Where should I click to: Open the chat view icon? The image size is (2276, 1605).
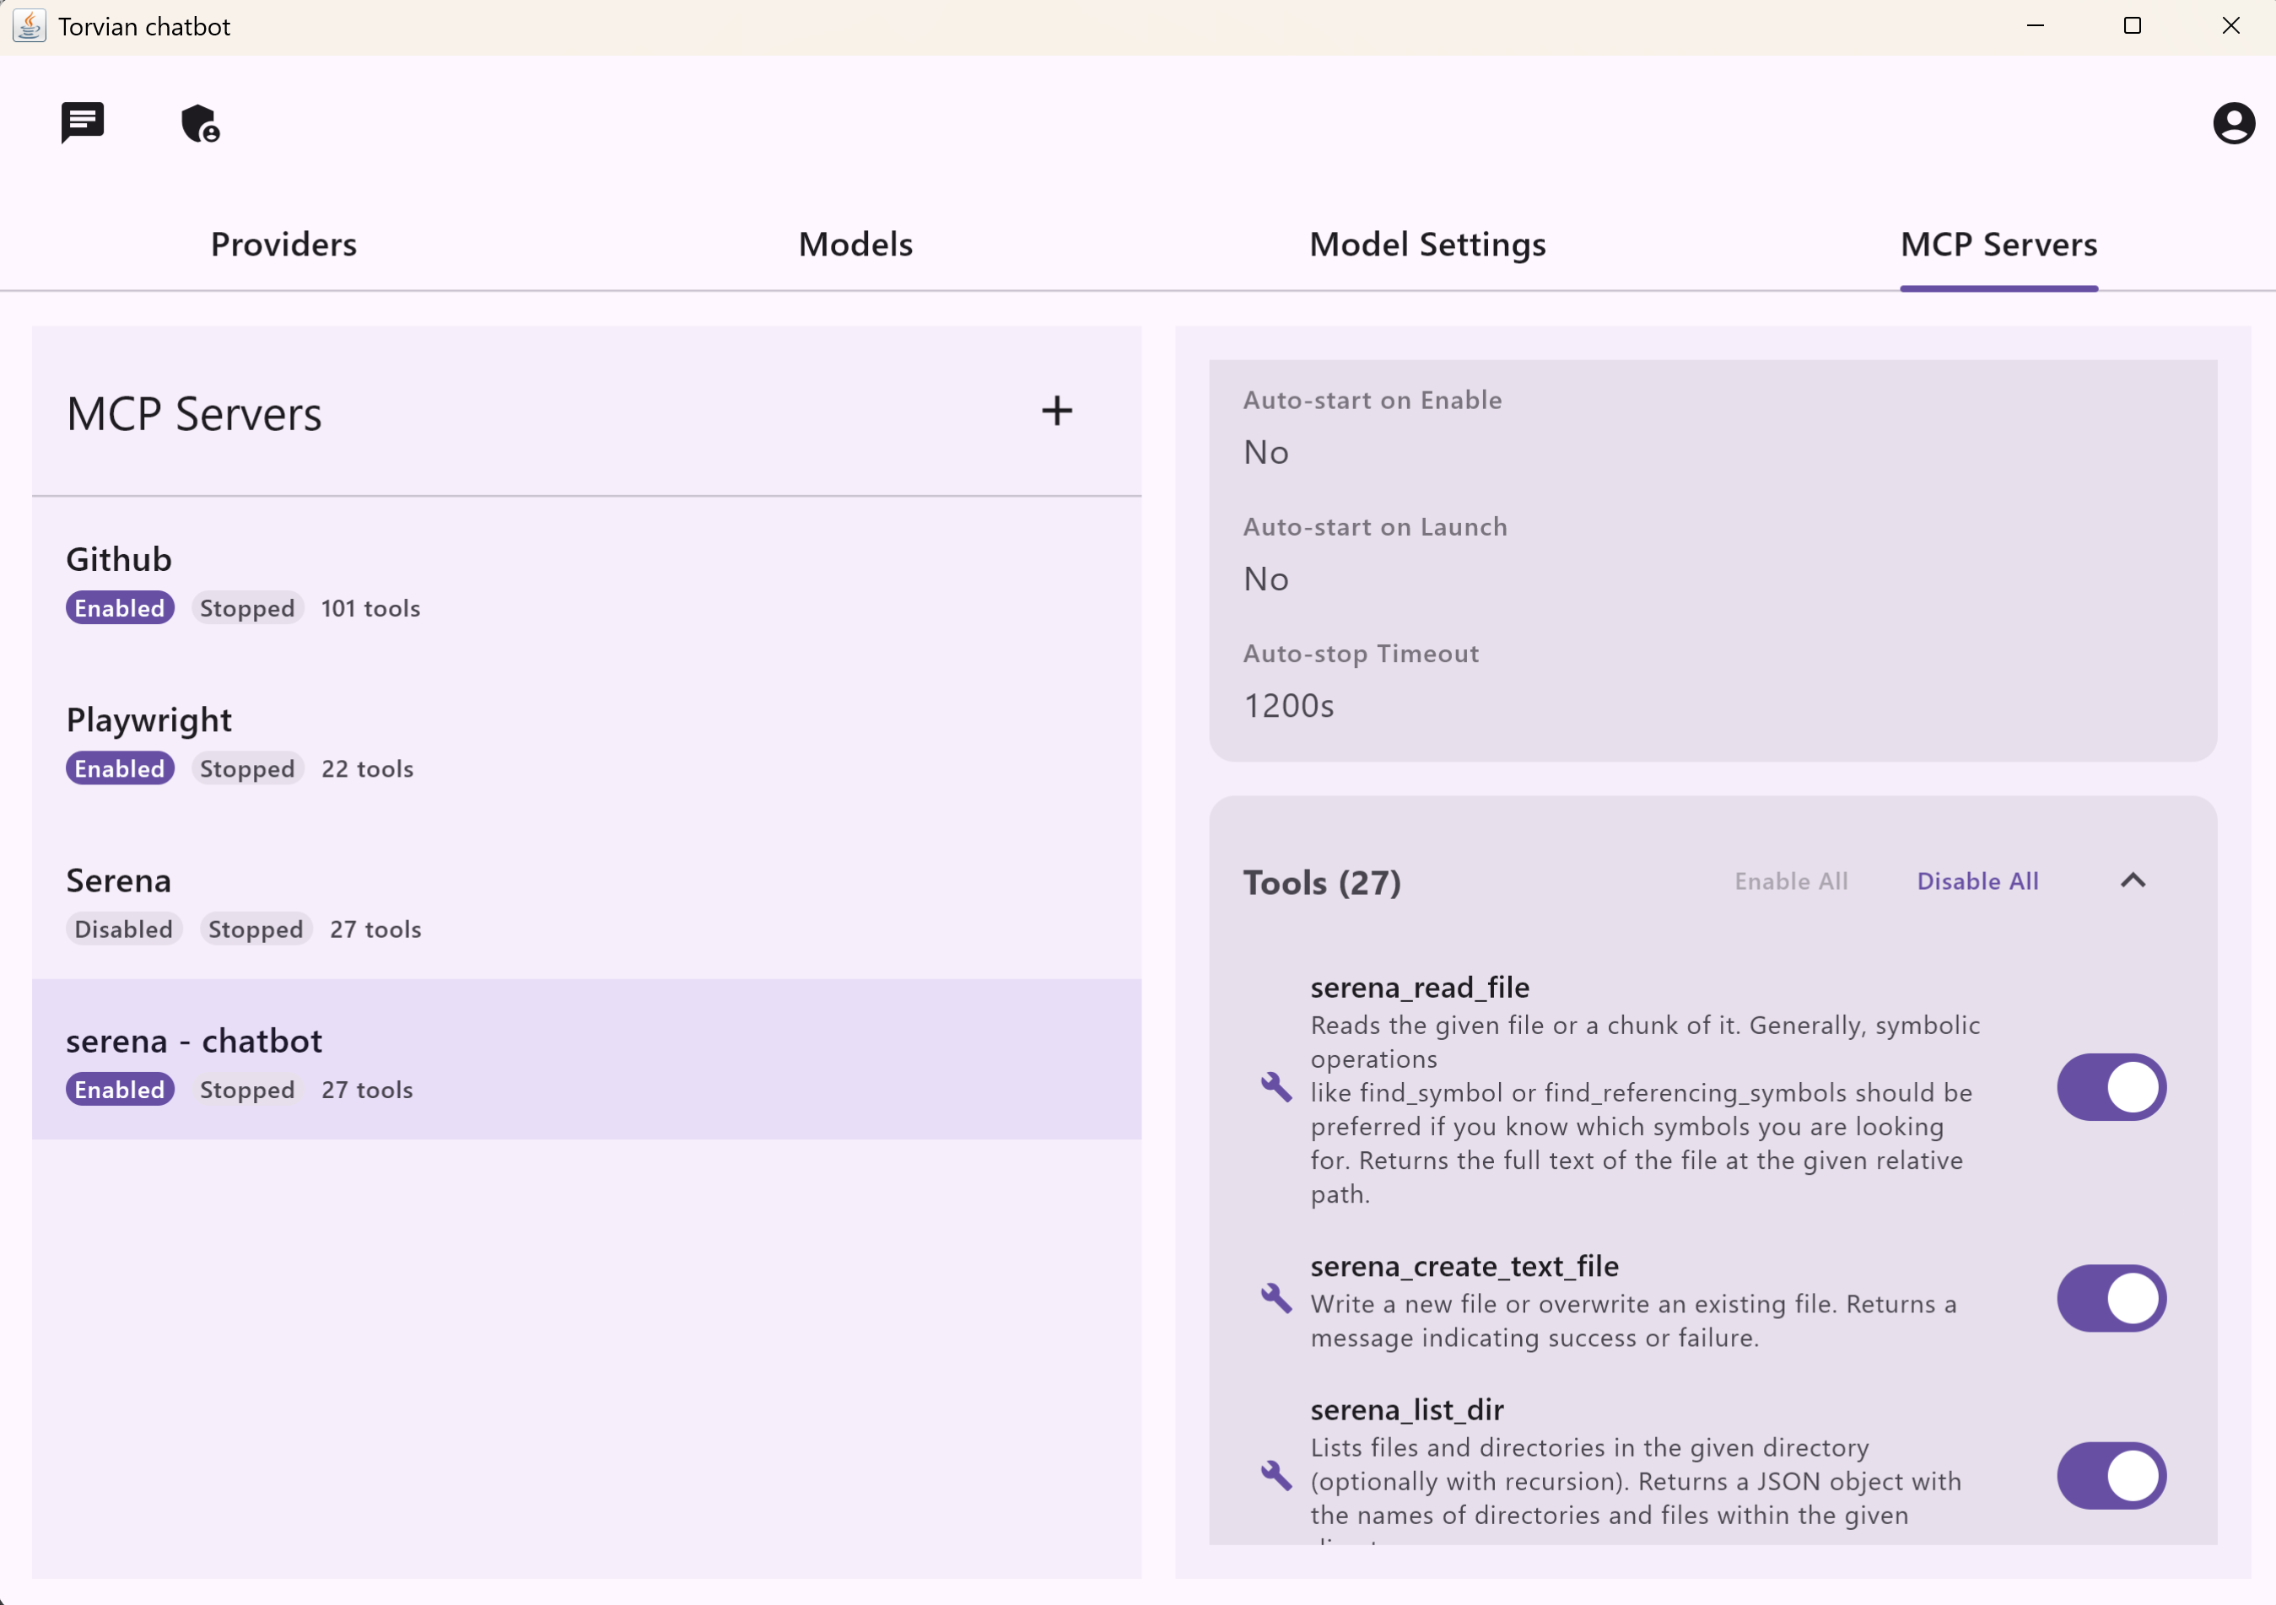pos(83,122)
